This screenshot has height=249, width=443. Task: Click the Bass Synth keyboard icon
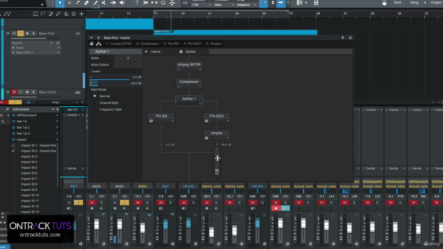point(78,92)
